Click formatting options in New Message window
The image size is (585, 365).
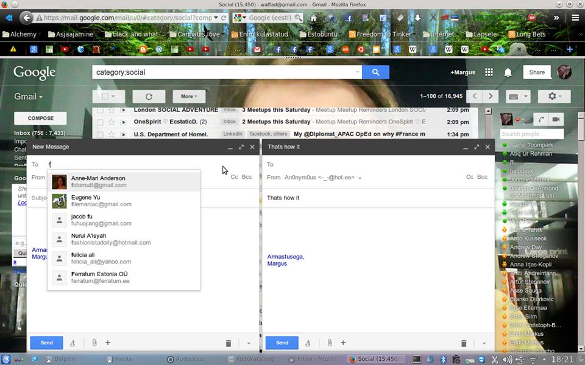[73, 342]
